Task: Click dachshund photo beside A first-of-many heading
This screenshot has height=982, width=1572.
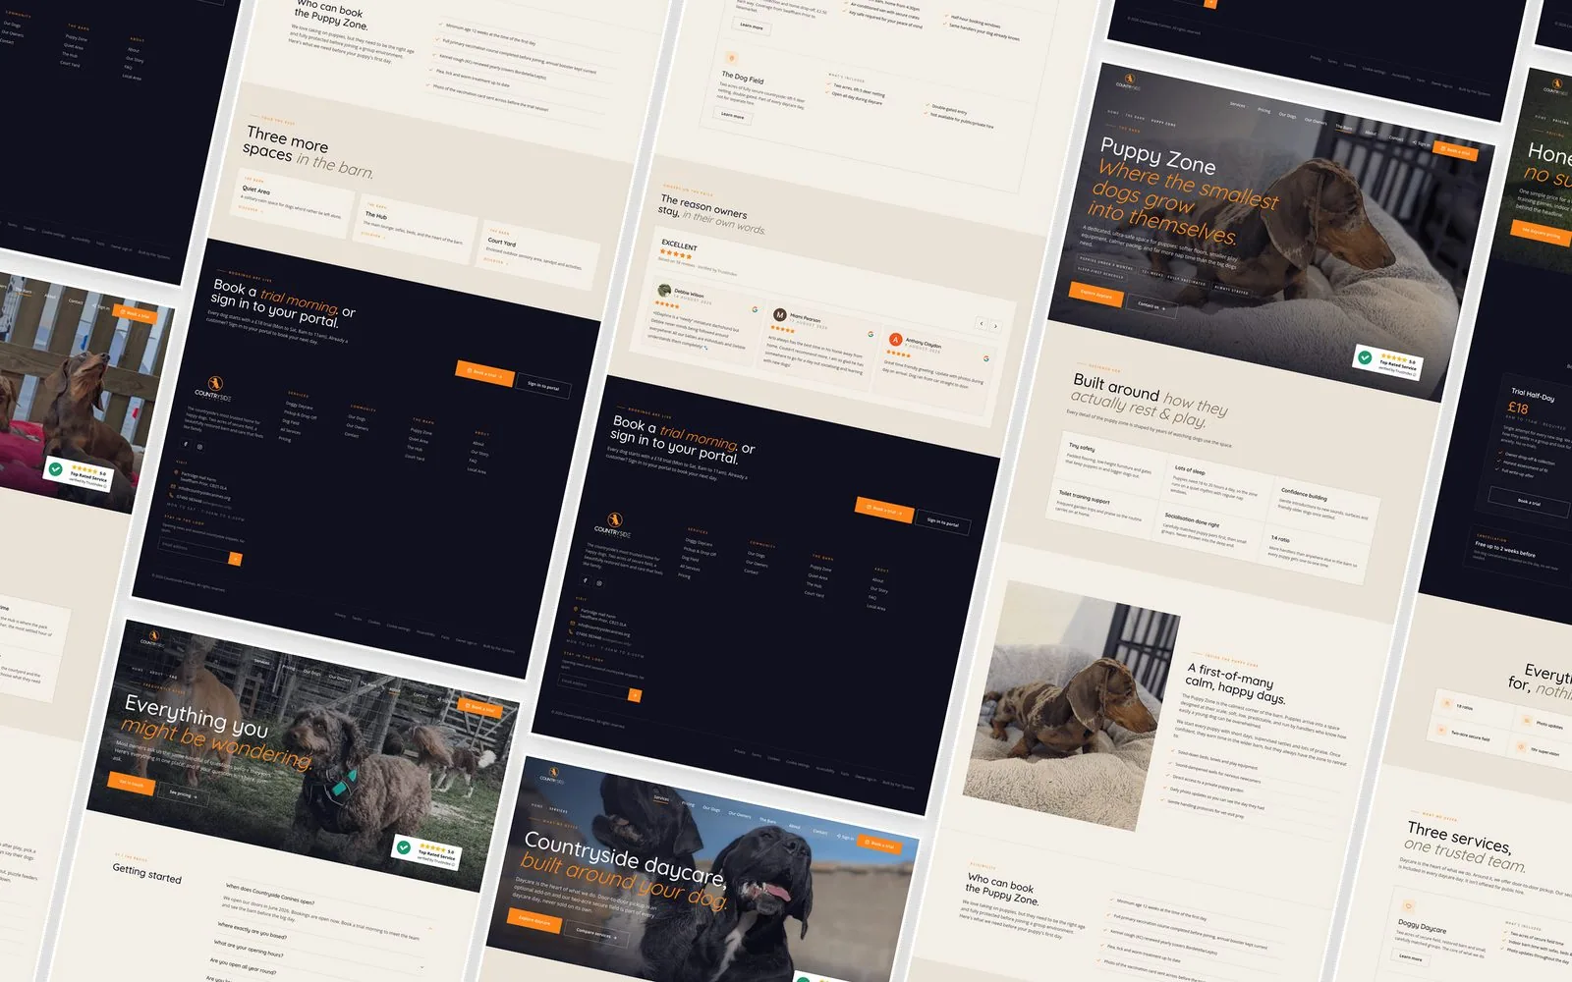Action: [x=1072, y=708]
